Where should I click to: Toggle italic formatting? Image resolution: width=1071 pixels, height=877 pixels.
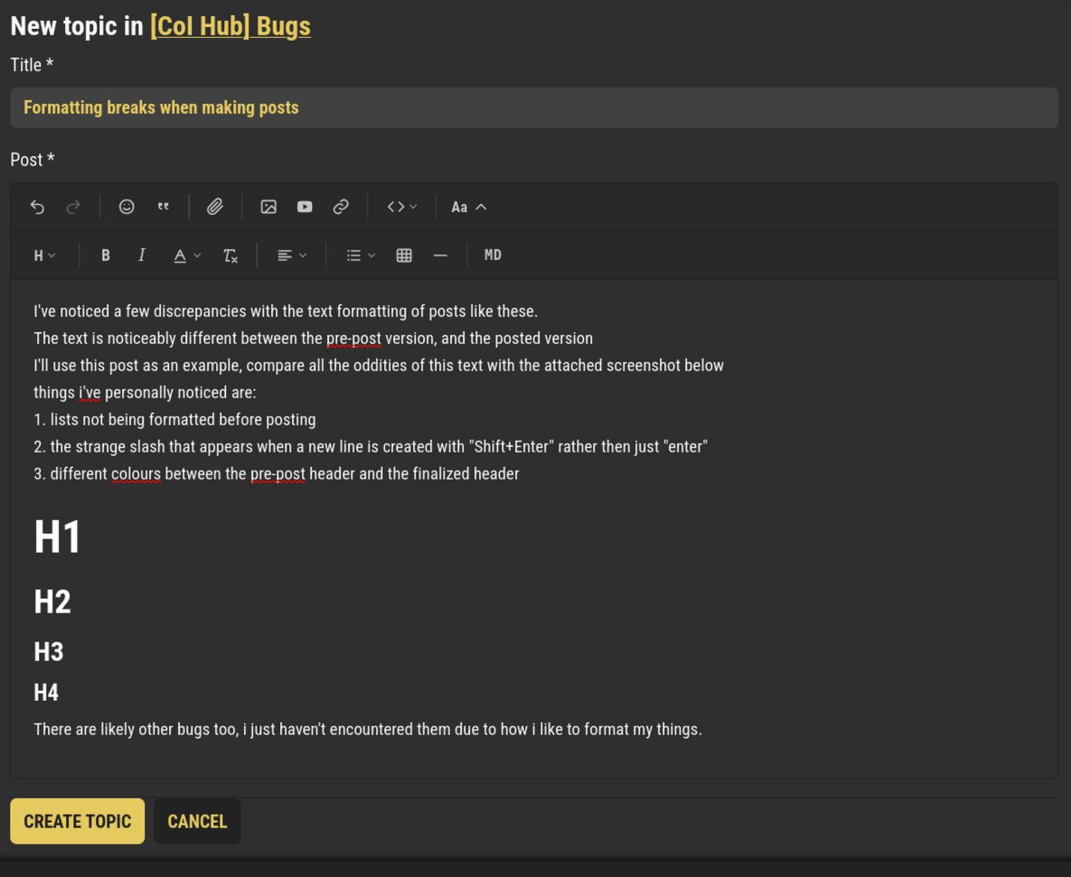[x=141, y=256]
